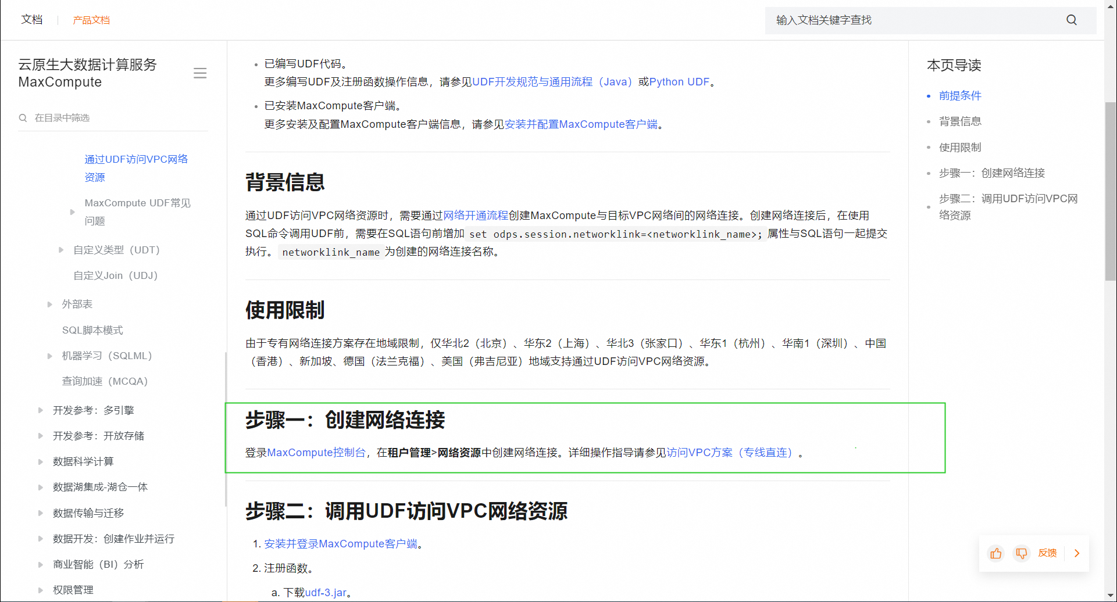Jump to 步骤一：创建网络连接 in guide
Image resolution: width=1117 pixels, height=602 pixels.
coord(992,173)
